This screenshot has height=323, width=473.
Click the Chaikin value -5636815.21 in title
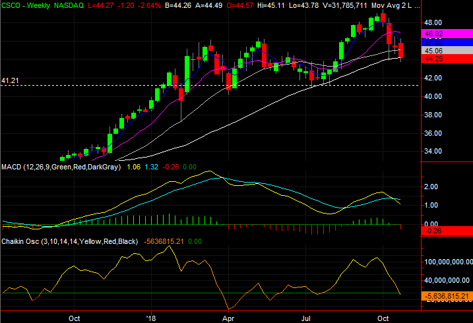click(164, 241)
